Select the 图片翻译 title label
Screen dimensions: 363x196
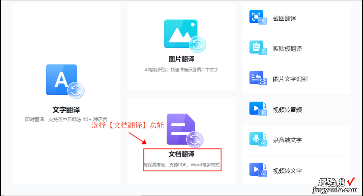tap(181, 59)
